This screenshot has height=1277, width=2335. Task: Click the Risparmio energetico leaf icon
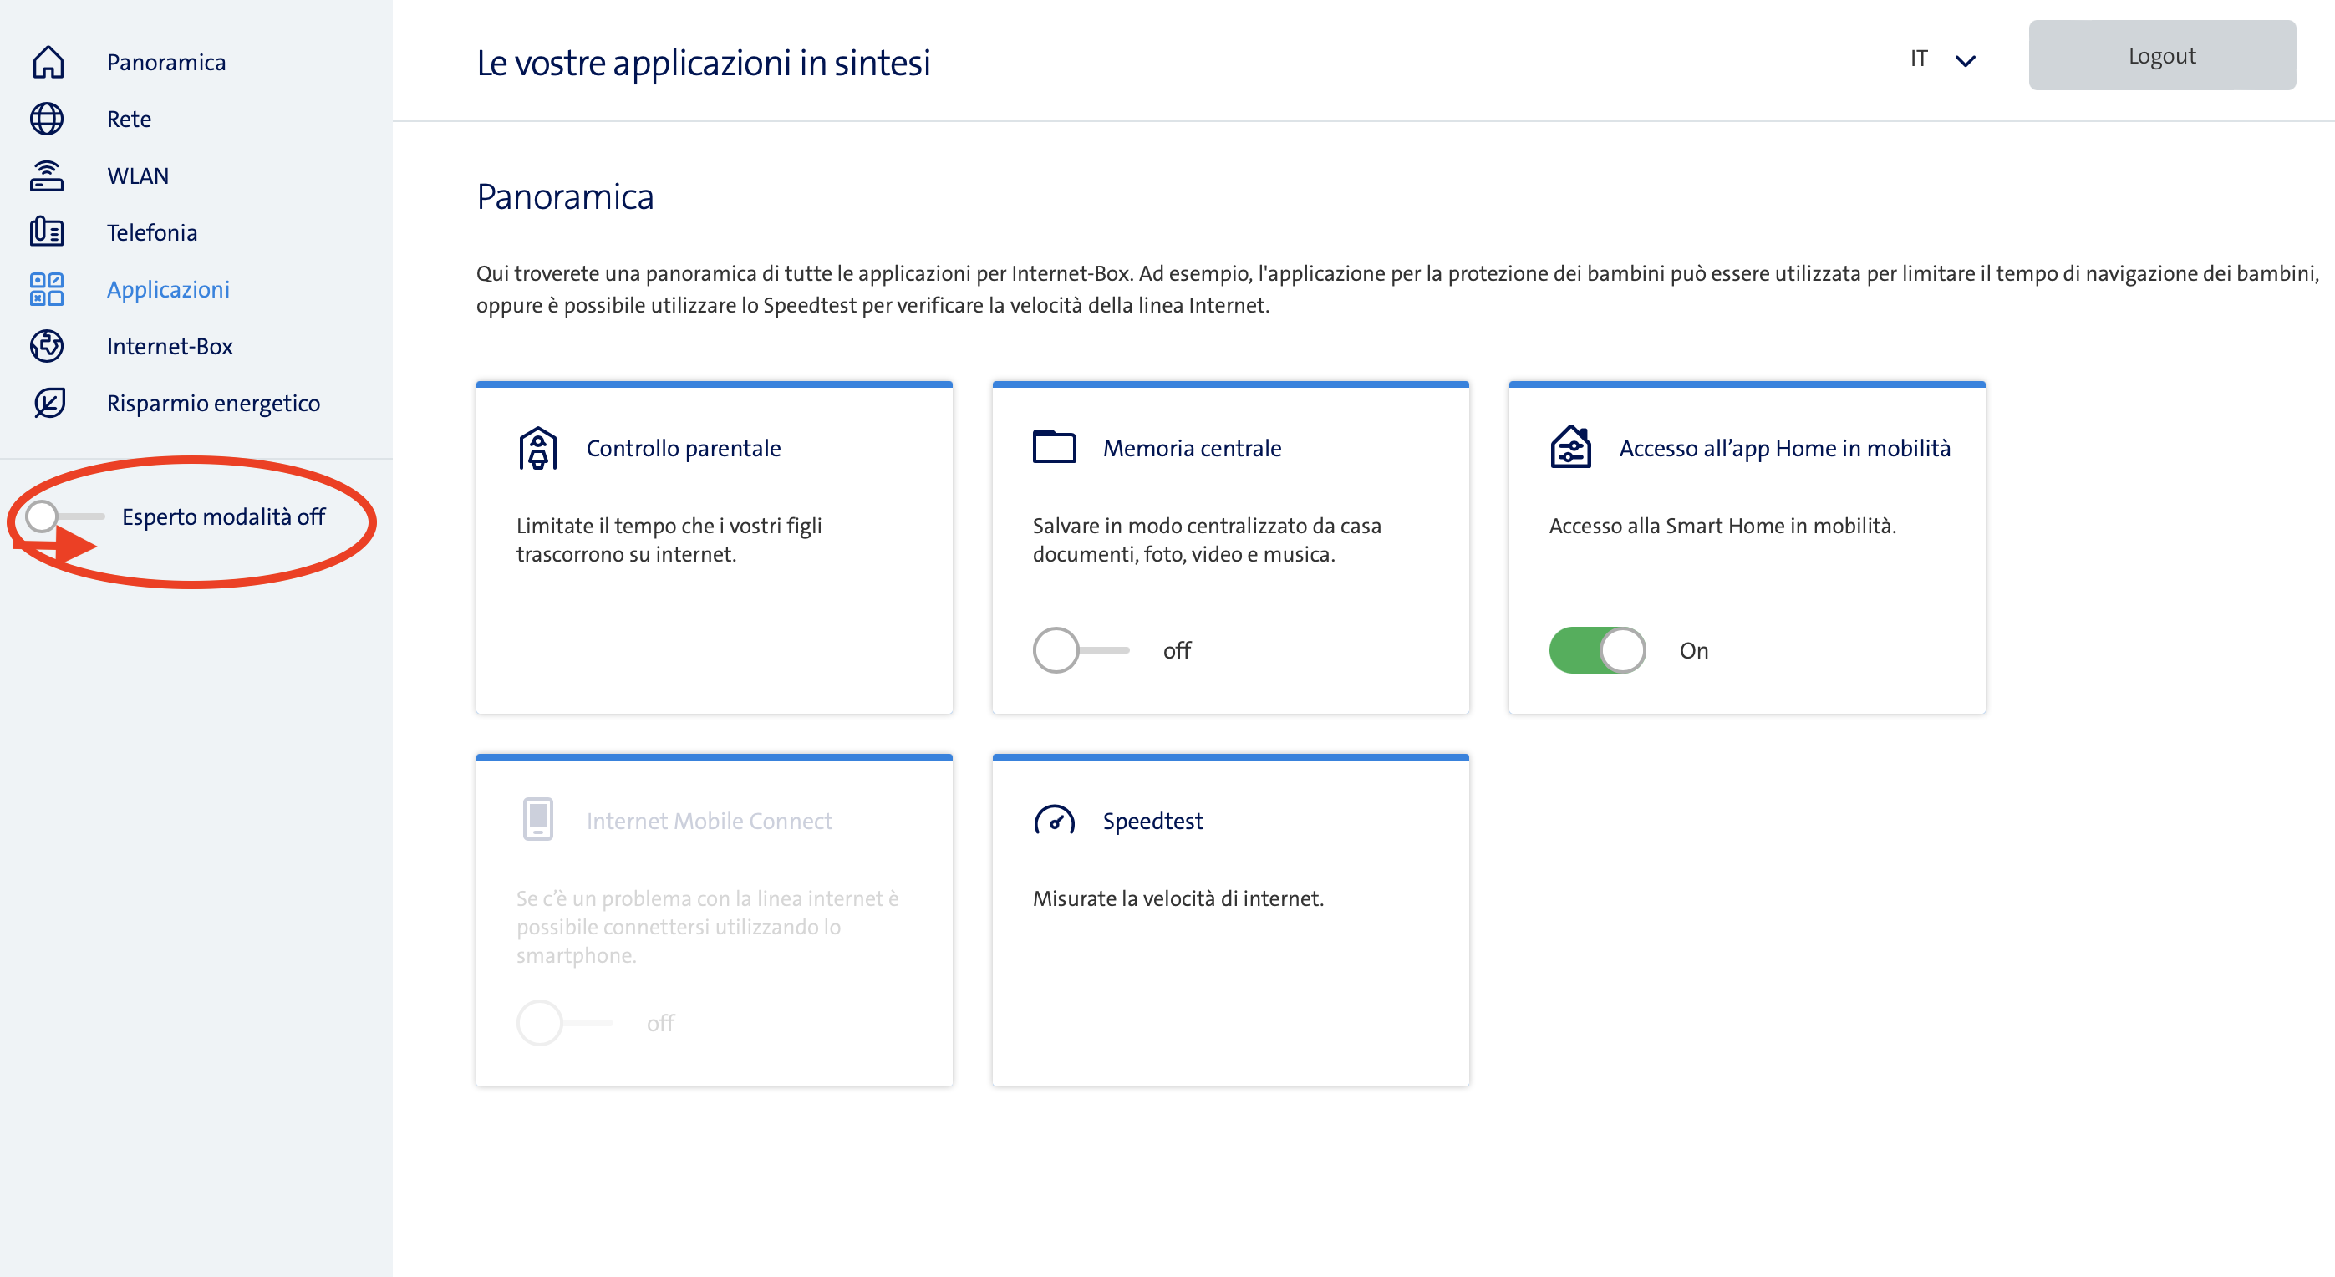point(47,402)
